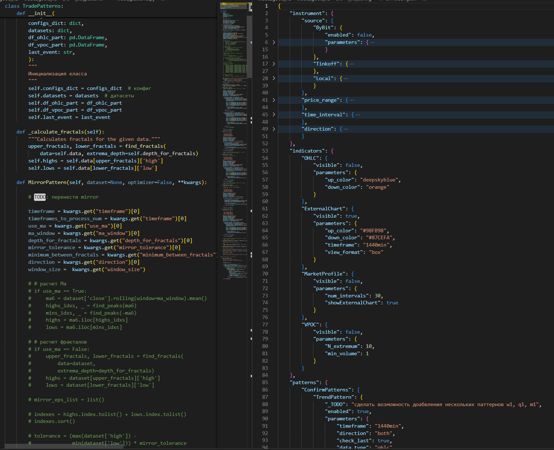
Task: Expand the folded "parameters" block on line 6
Action: [x=274, y=42]
